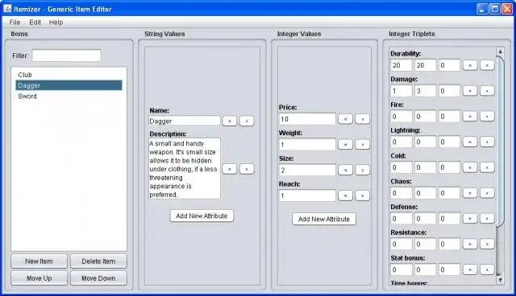Click the x button in Weight row
This screenshot has height=296, width=516.
tap(362, 145)
